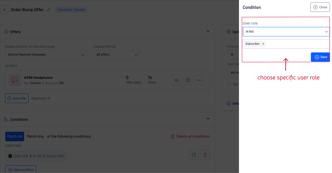Click the Conditions section branch icon
Screen dimensions: 332x173
pyautogui.click(x=6, y=119)
